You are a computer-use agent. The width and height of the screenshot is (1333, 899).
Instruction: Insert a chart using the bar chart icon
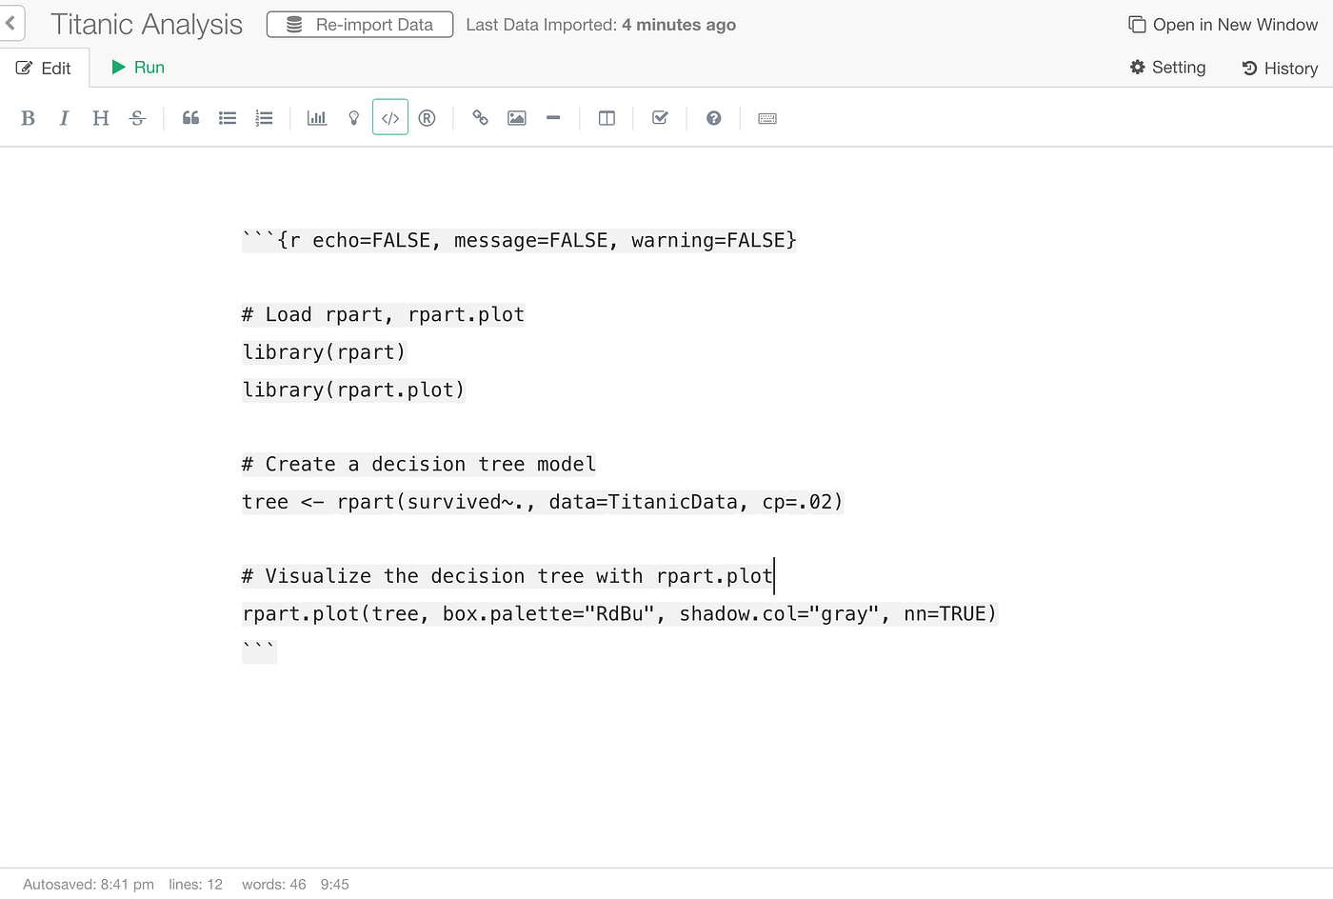pyautogui.click(x=316, y=117)
